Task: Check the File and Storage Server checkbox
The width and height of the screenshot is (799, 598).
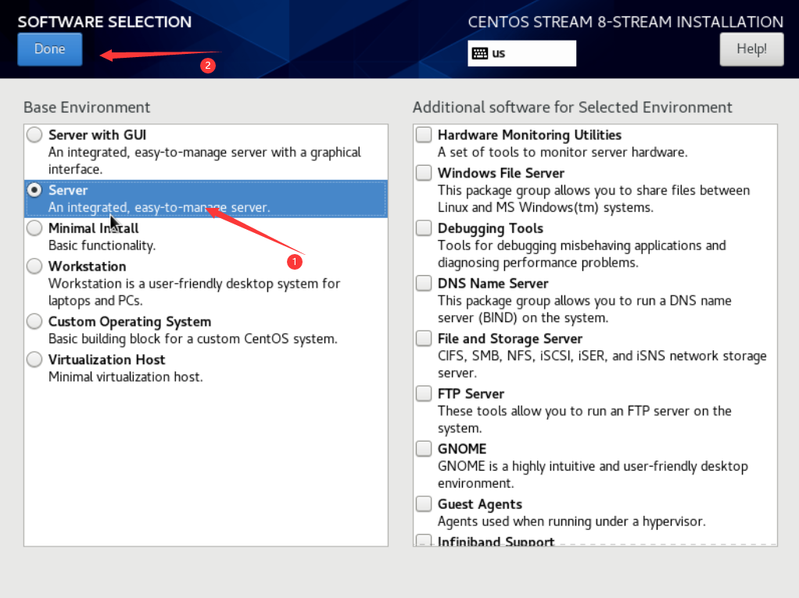Action: [424, 338]
